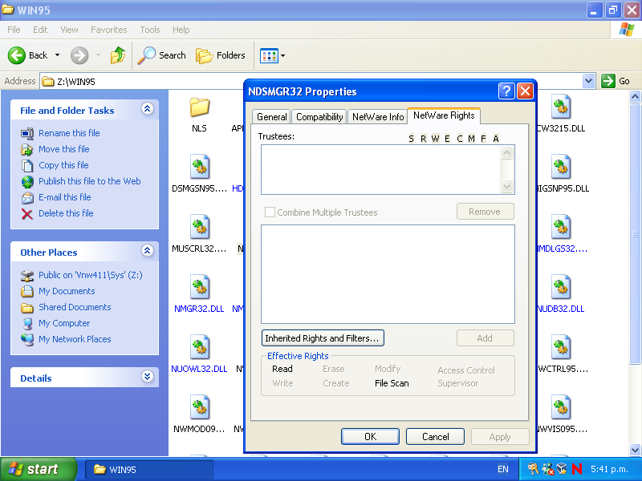Click the WIN95 taskbar button
Screen dimensions: 642x481
(x=149, y=469)
